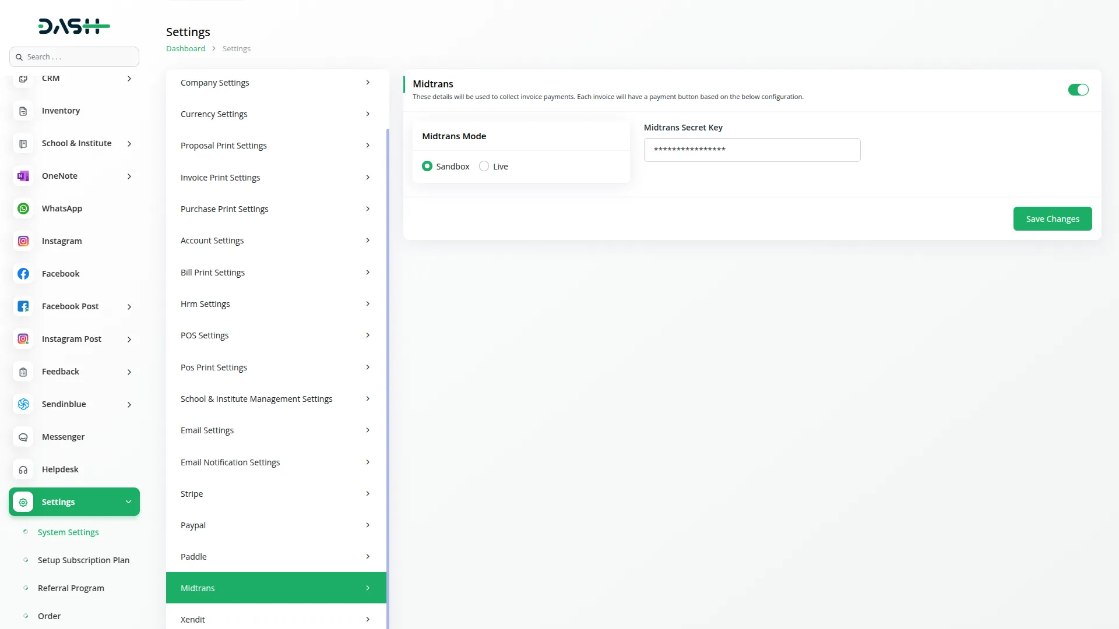The image size is (1119, 629).
Task: Select the Sandbox mode radio button
Action: [427, 166]
